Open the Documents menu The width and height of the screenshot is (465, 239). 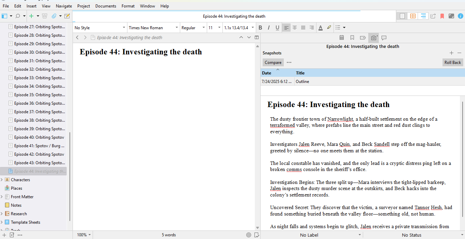(106, 6)
